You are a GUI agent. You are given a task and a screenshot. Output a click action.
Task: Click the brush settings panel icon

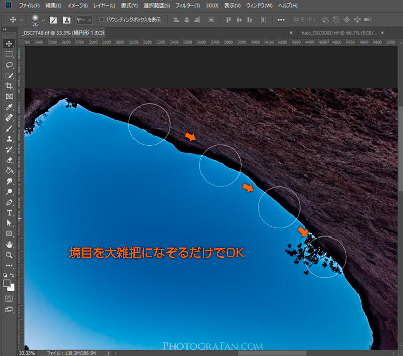pos(53,20)
